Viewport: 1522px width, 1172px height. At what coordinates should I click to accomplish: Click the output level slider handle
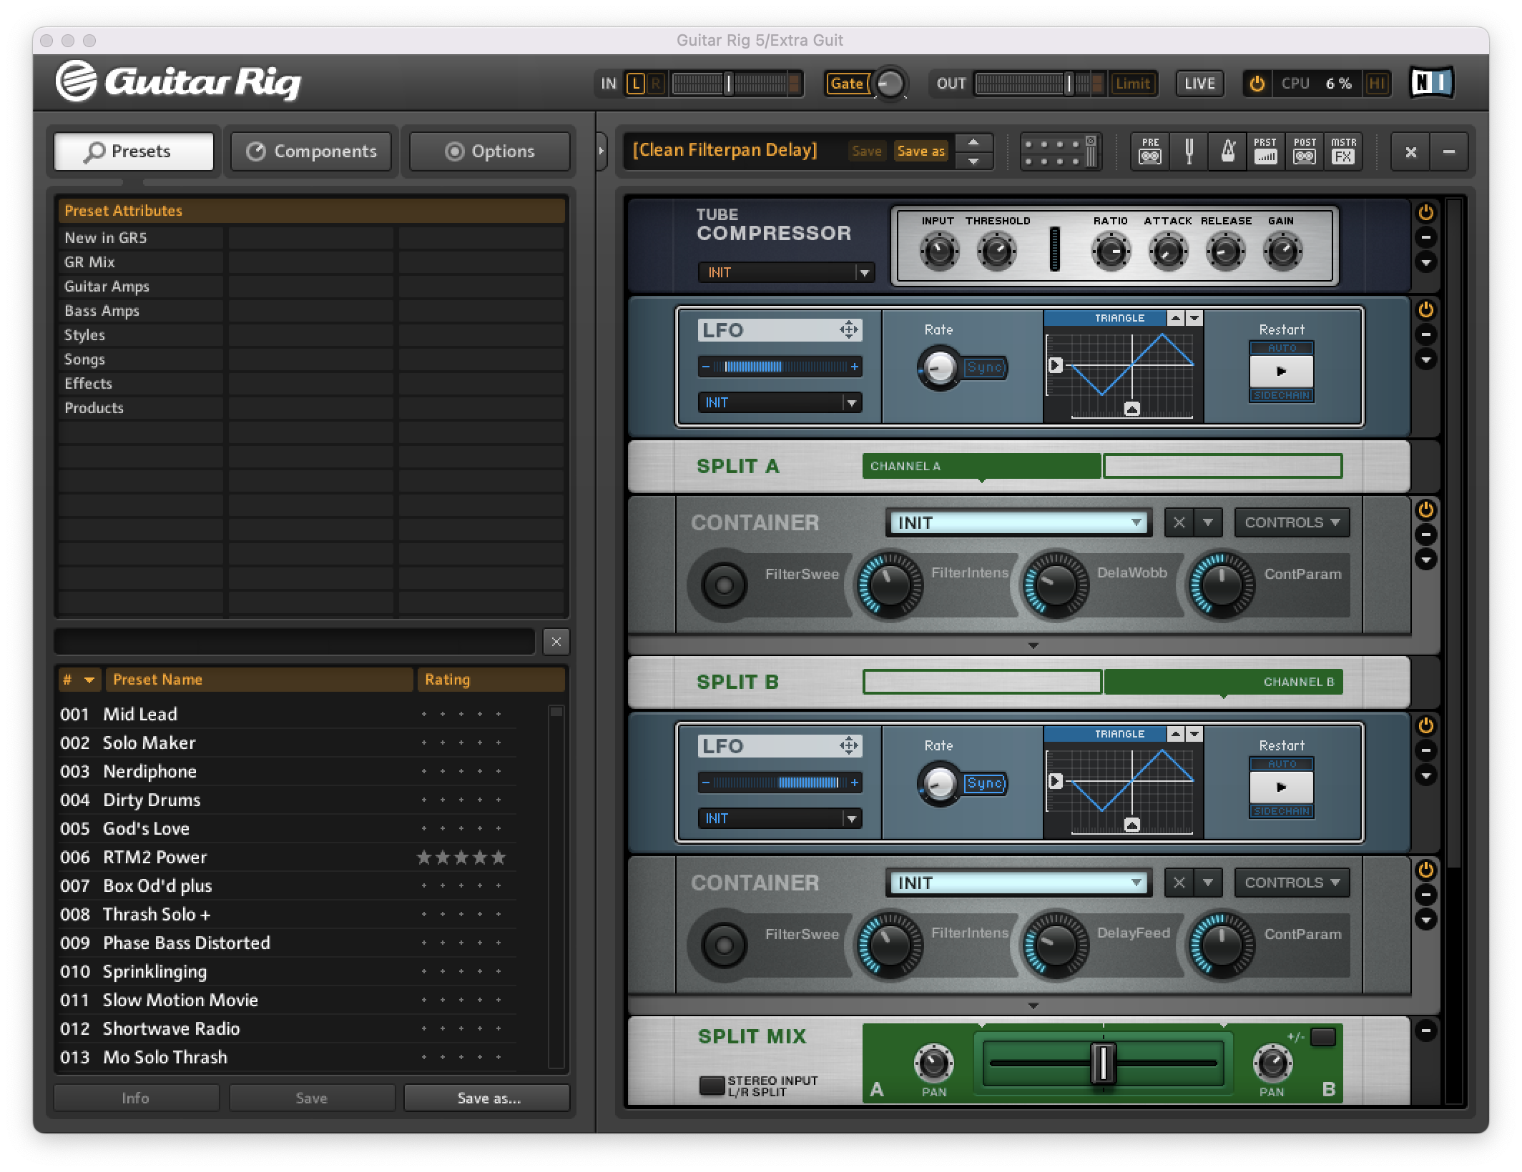tap(1069, 84)
